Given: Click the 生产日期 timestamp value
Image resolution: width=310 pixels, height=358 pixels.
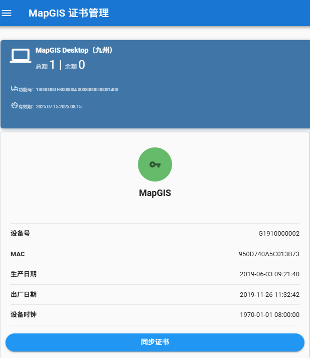Looking at the screenshot, I should [x=269, y=274].
